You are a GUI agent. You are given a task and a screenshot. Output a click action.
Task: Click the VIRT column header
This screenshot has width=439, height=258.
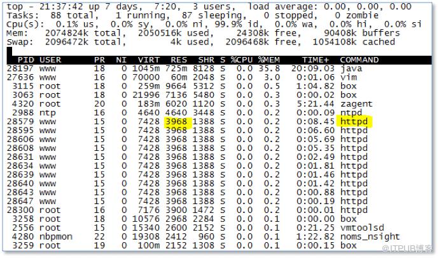pyautogui.click(x=149, y=60)
